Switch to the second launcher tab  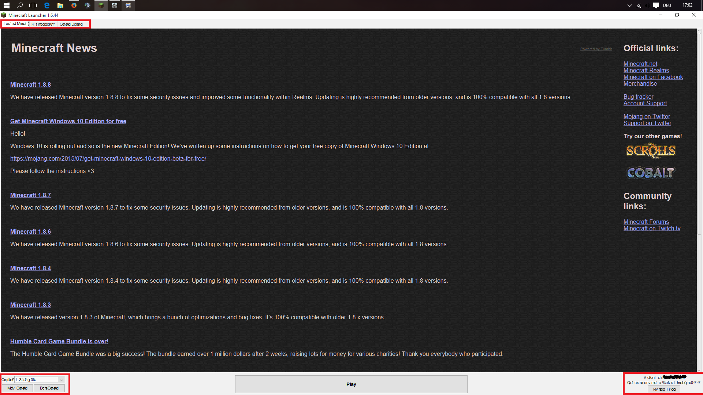[x=43, y=24]
